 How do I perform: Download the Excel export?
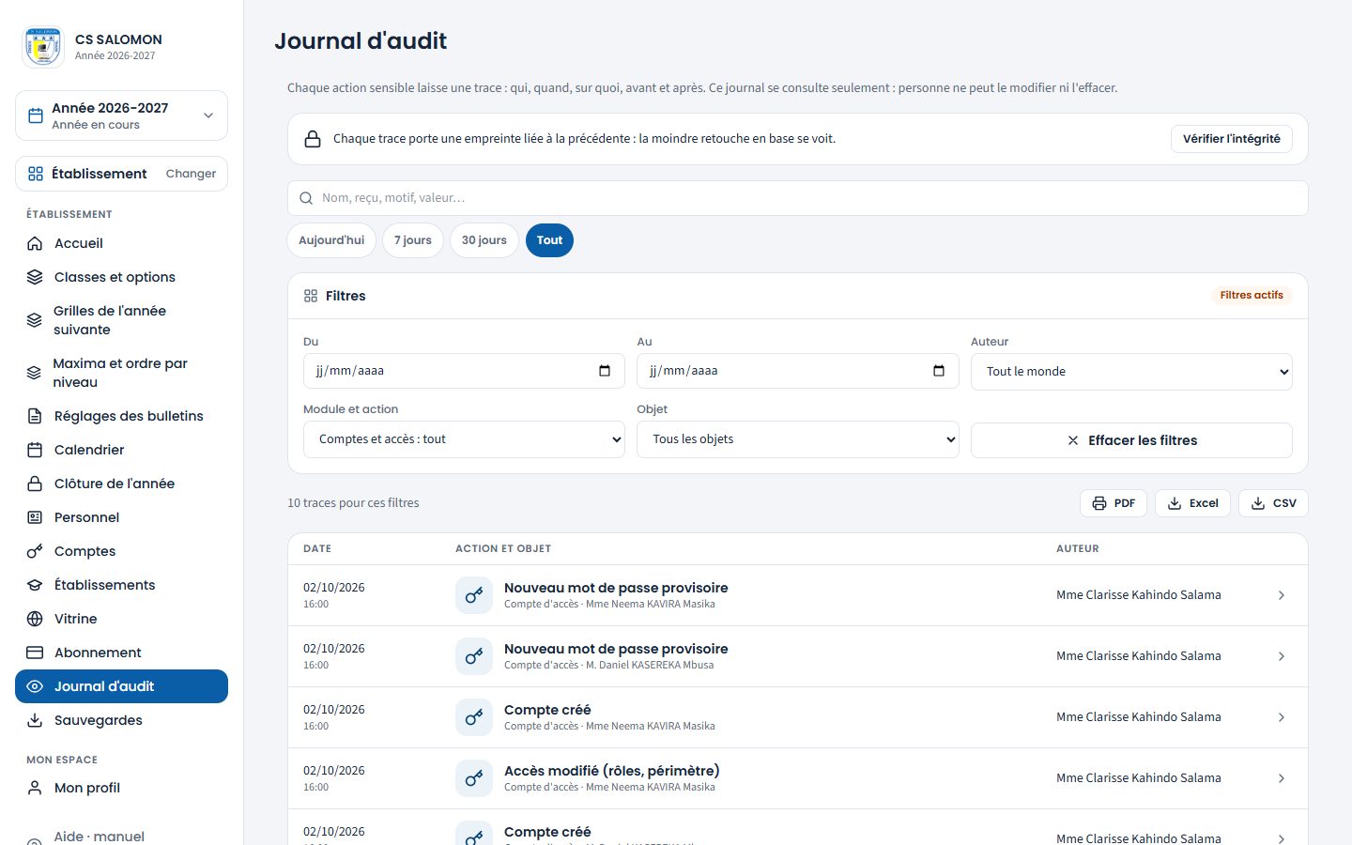point(1192,503)
